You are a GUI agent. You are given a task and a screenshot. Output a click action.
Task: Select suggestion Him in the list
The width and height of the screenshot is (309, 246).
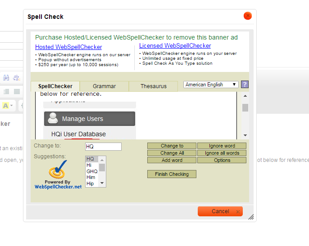[x=92, y=177]
